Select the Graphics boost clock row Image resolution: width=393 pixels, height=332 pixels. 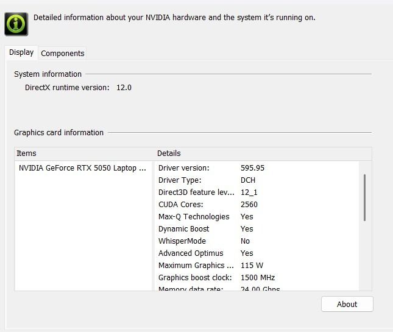(257, 278)
